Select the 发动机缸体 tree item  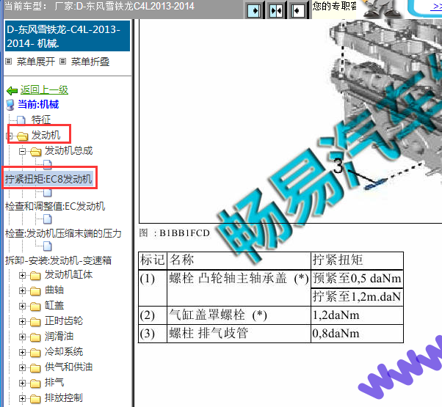tap(68, 274)
